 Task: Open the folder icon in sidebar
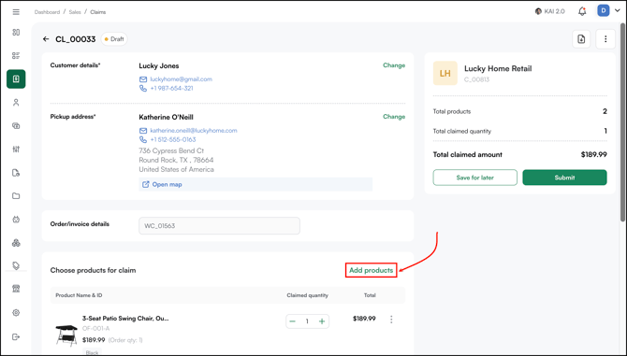tap(16, 196)
